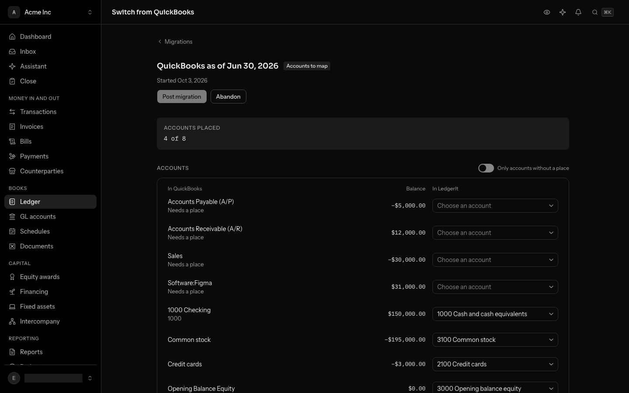
Task: Click the Opening Balance Equity row name
Action: point(201,389)
